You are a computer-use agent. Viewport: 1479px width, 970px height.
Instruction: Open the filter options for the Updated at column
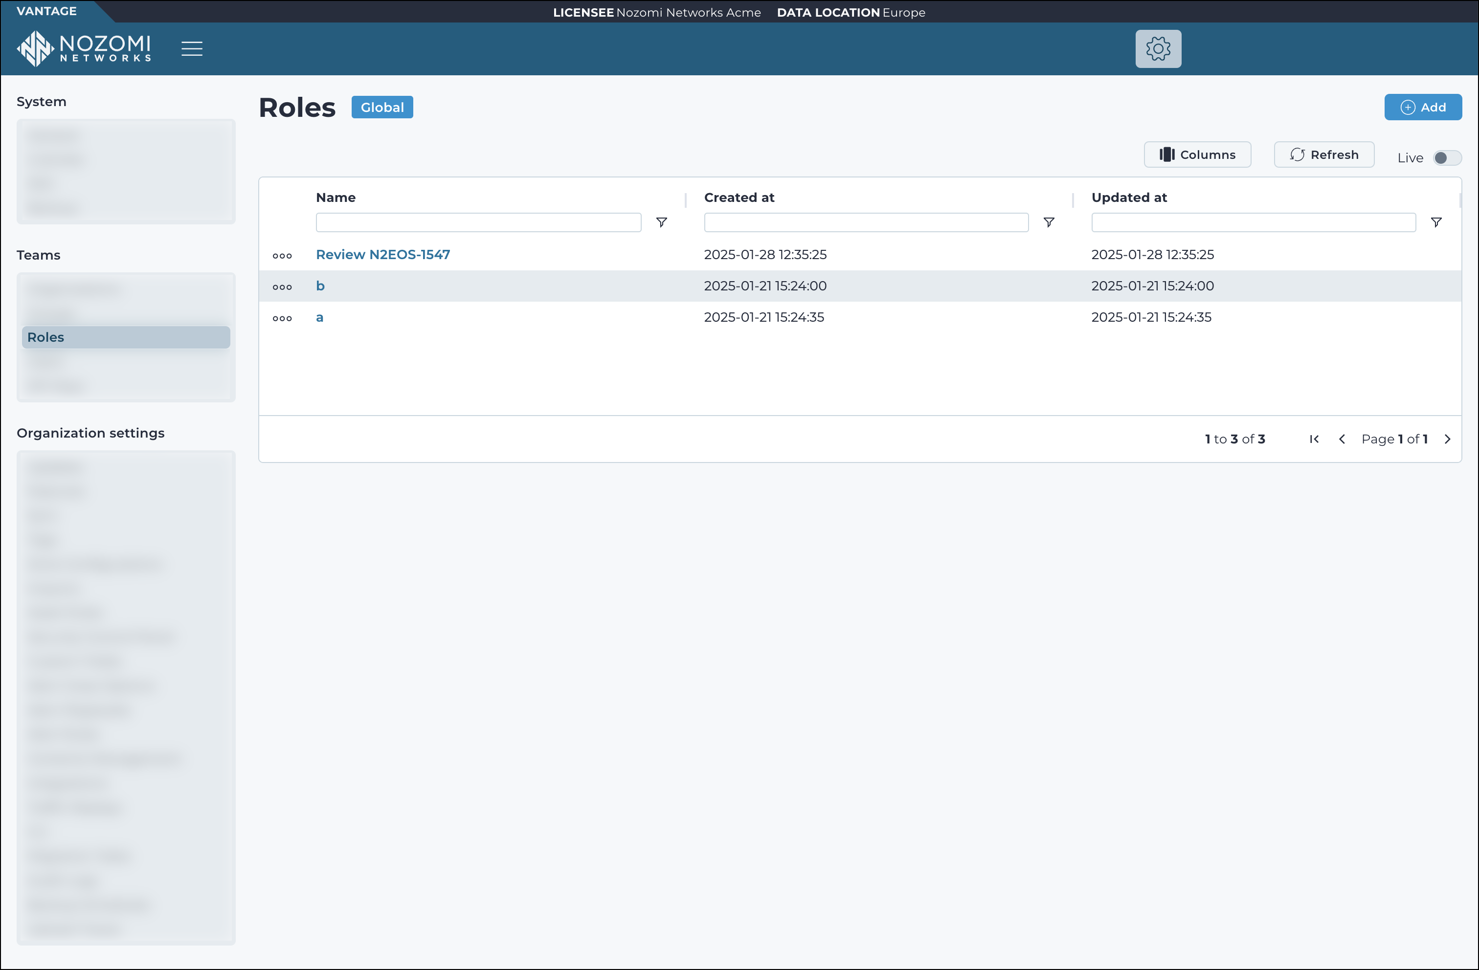pyautogui.click(x=1437, y=222)
